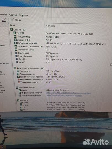Viewport: 112px width, 149px height.
Task: Click the icon beside Степпинг ЦП
Action: click(15, 40)
